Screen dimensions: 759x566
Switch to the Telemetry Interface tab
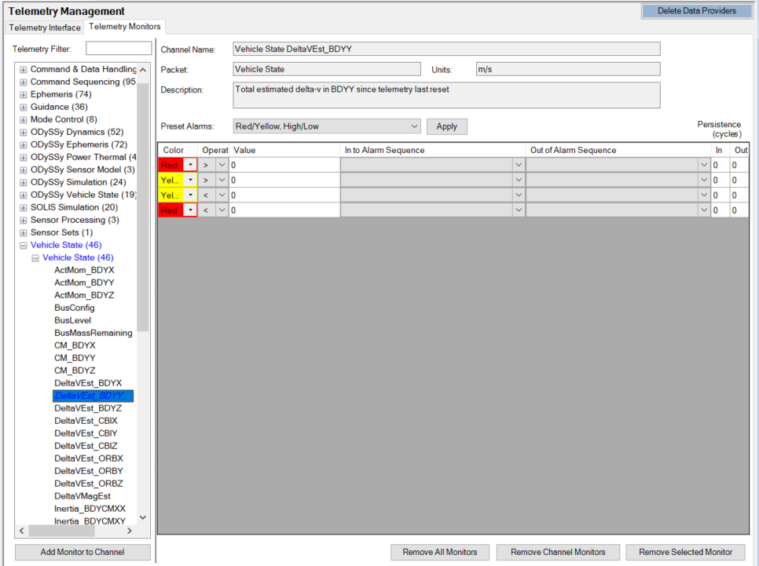click(x=45, y=27)
